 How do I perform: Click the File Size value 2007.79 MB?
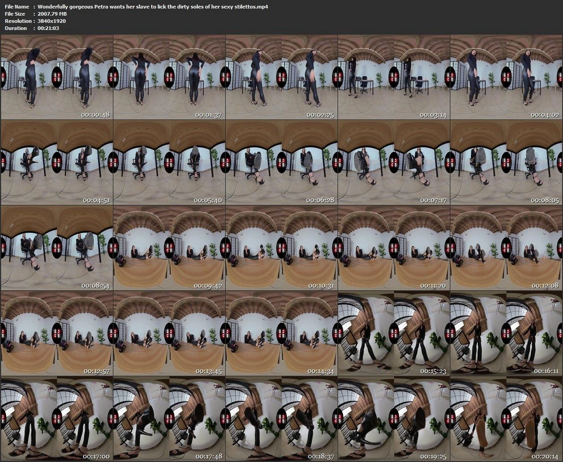point(53,14)
